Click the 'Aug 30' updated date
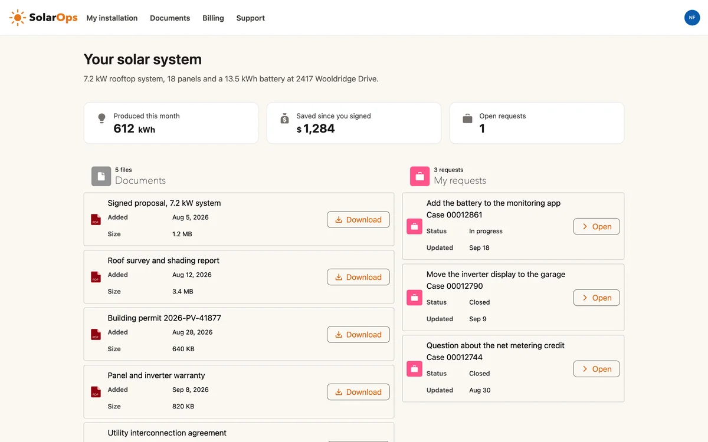 pyautogui.click(x=480, y=390)
